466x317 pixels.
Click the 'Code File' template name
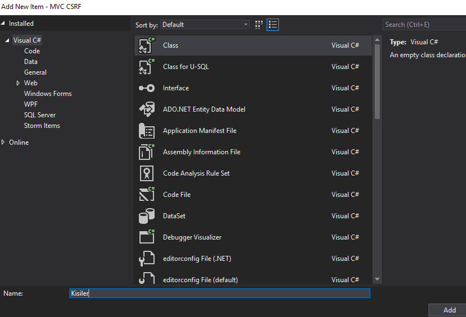pyautogui.click(x=177, y=195)
